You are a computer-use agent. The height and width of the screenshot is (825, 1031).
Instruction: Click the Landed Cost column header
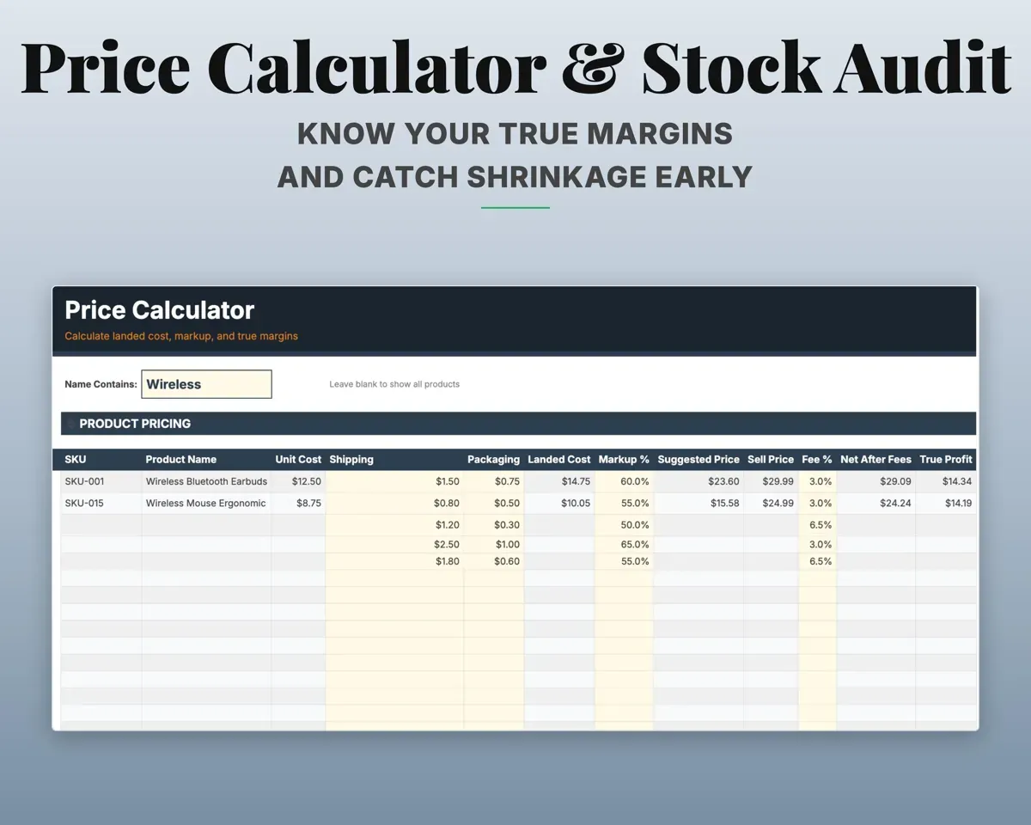pyautogui.click(x=559, y=459)
